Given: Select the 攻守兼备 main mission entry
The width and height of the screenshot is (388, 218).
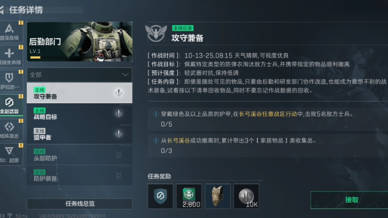Looking at the screenshot, I should coord(80,93).
